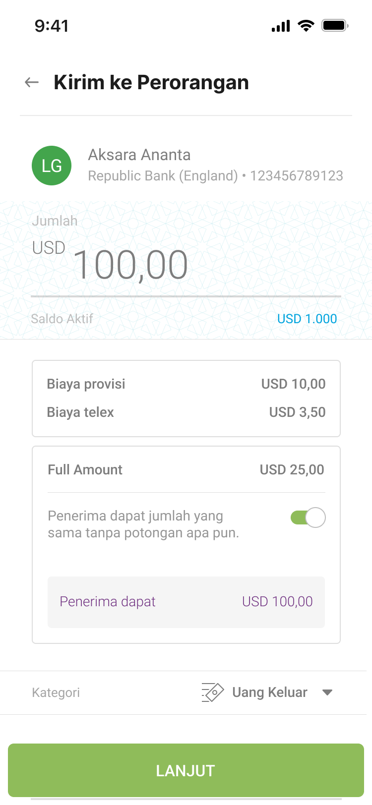Open the Uang Keluar category selector
372x805 pixels.
[x=269, y=692]
